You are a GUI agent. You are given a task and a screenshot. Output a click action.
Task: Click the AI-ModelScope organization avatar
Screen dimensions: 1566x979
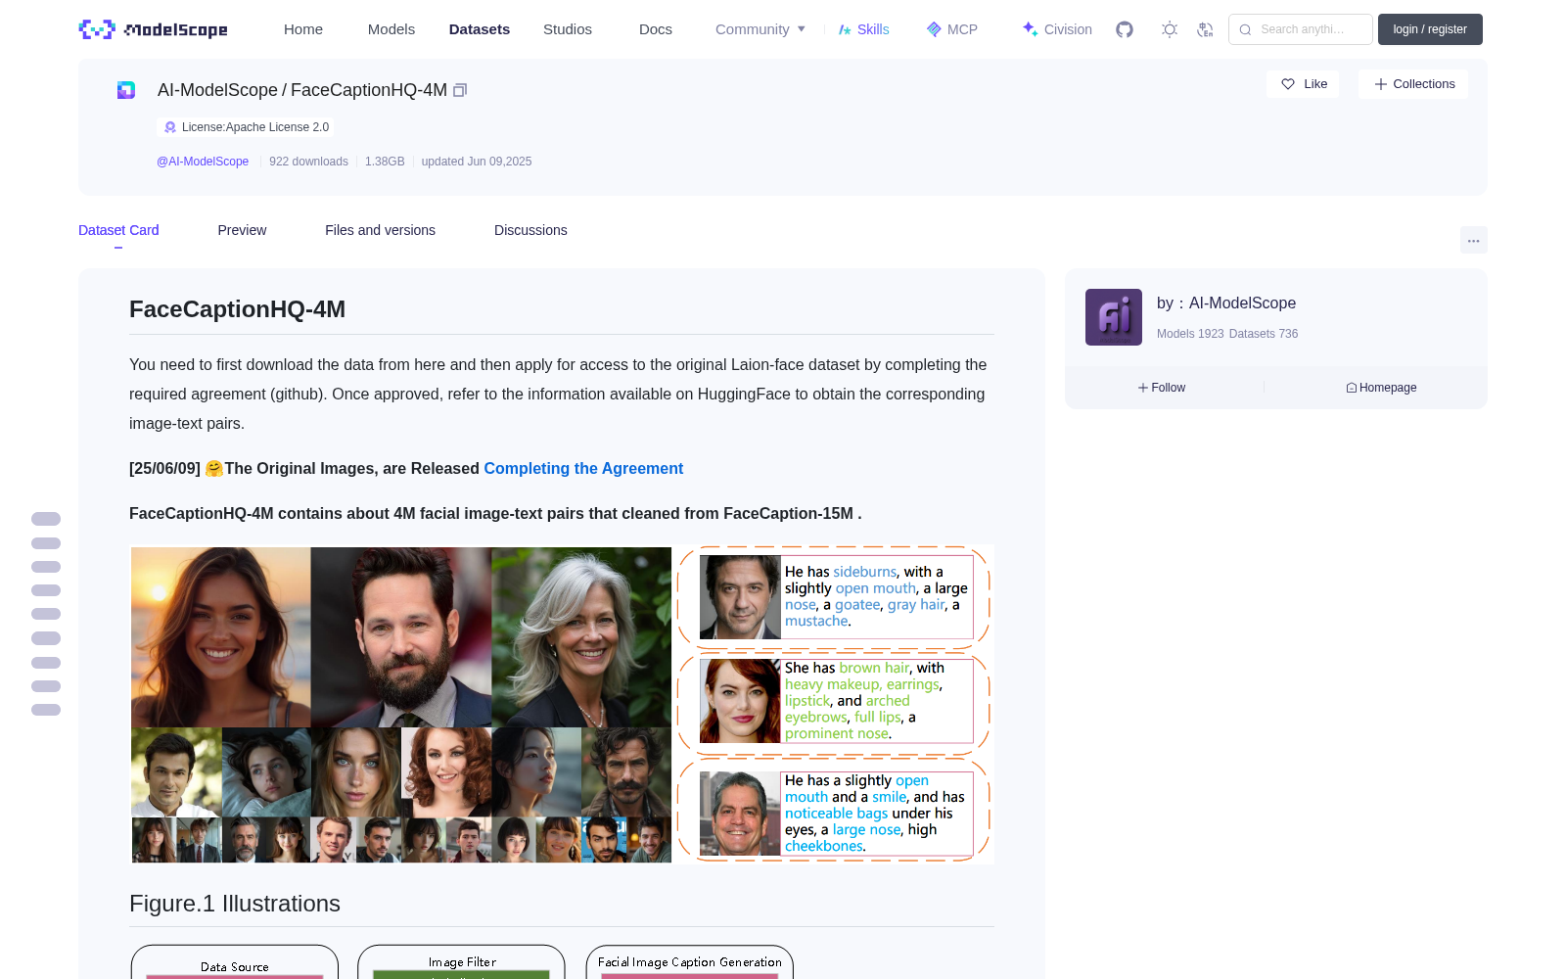pos(1114,317)
